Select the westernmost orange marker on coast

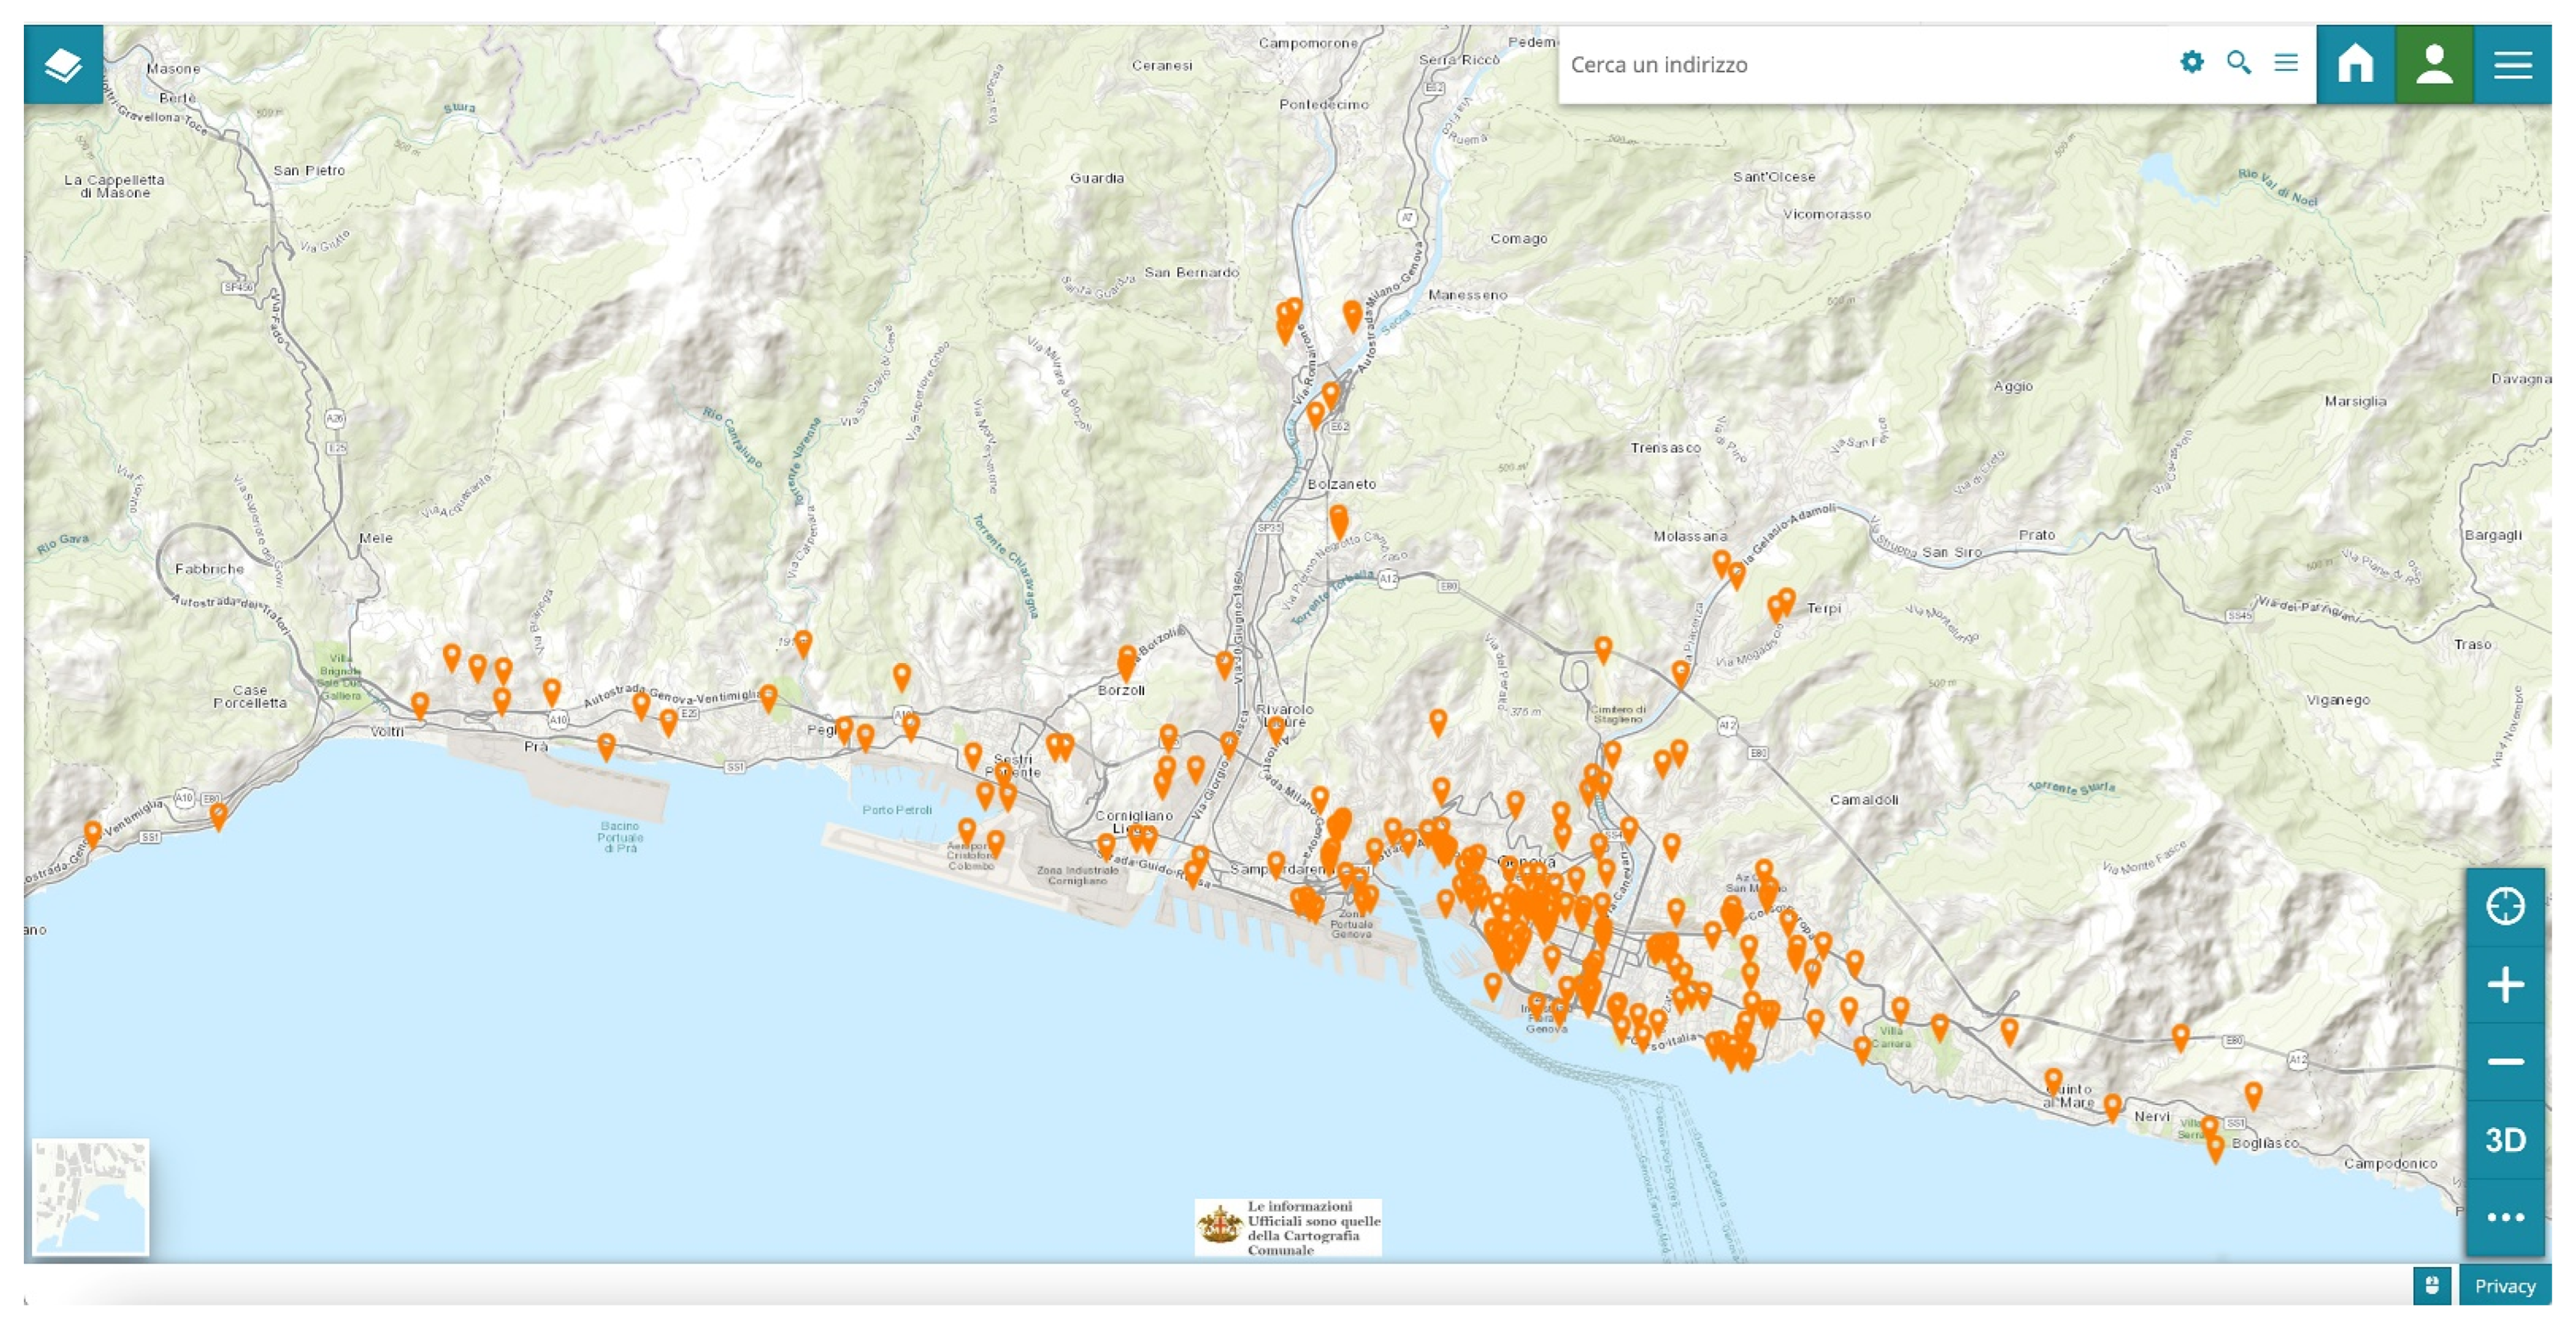coord(92,831)
